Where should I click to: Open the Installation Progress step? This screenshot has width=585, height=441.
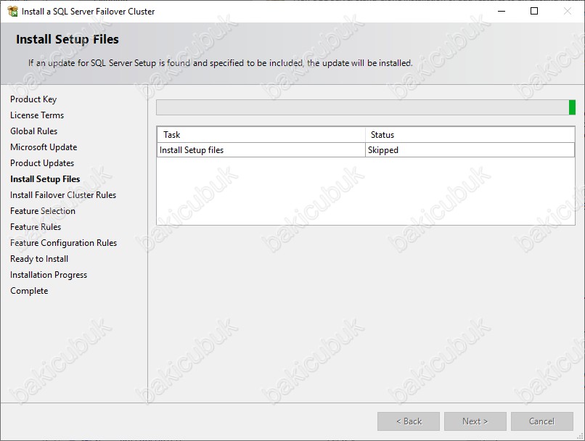tap(49, 275)
